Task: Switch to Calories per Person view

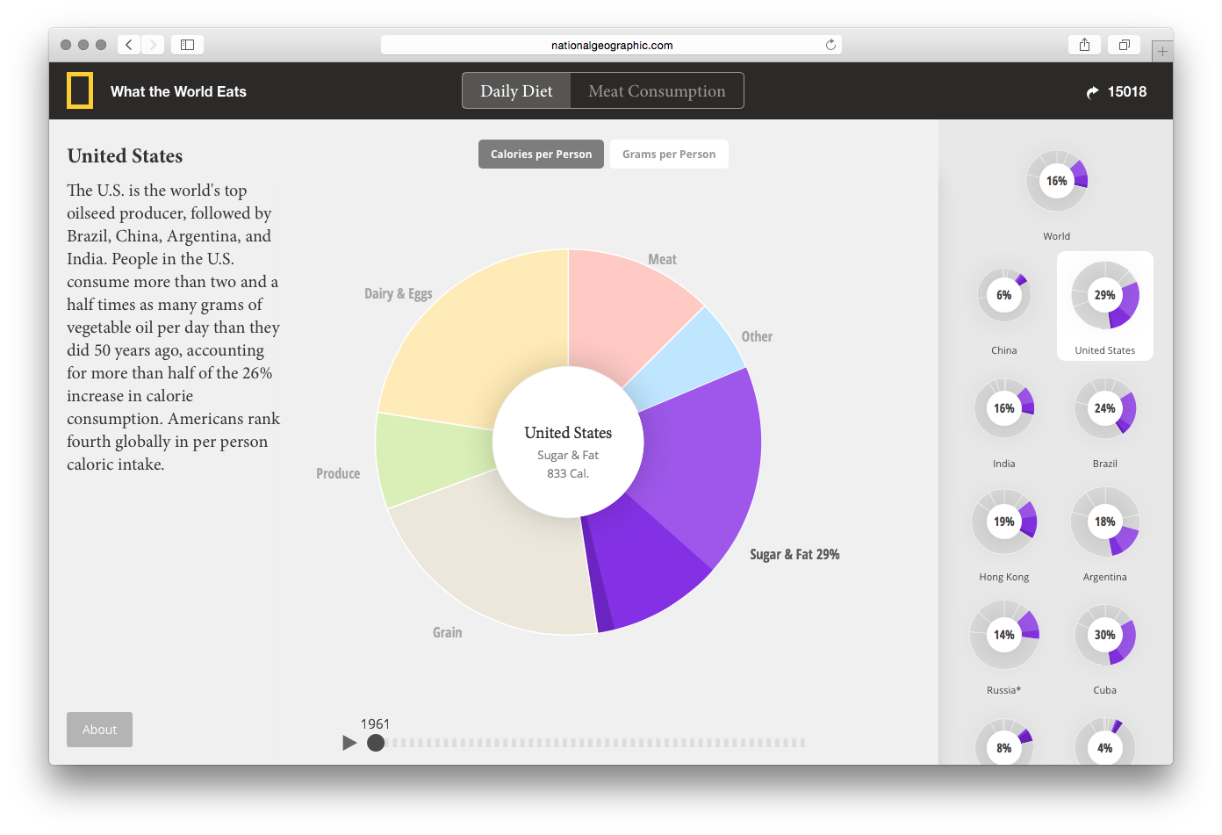Action: 541,155
